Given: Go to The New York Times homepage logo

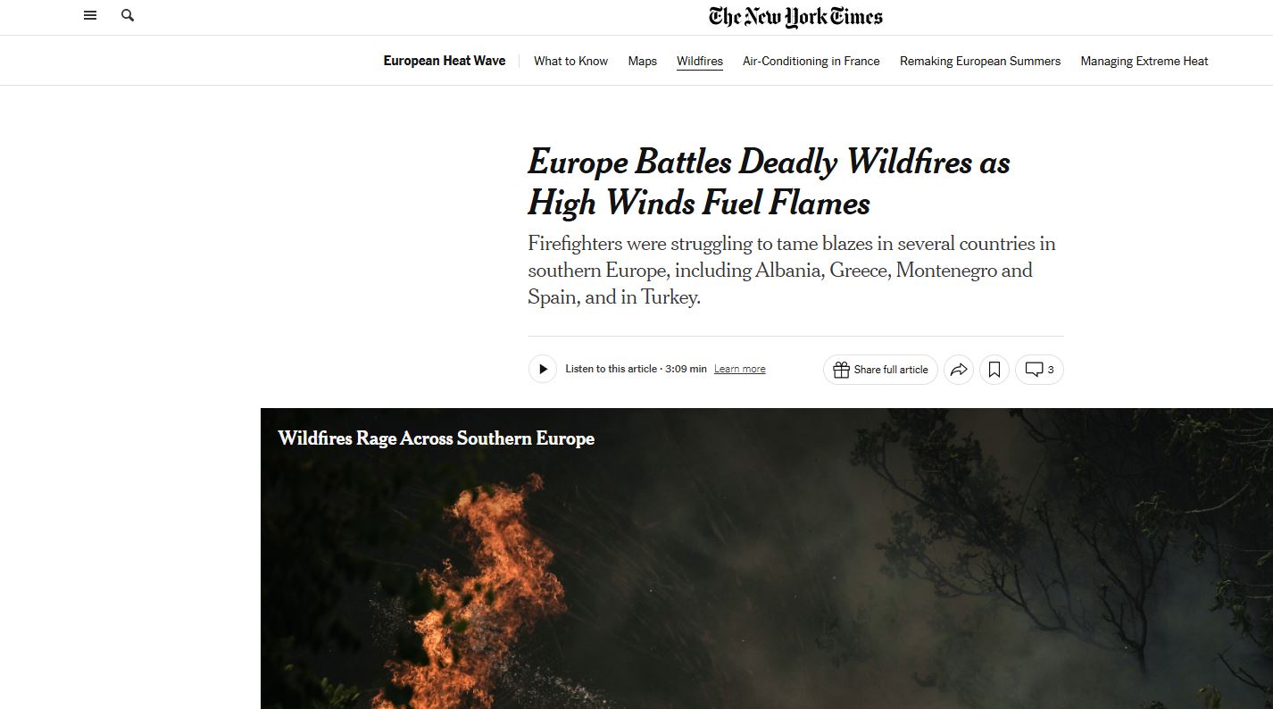Looking at the screenshot, I should [x=795, y=17].
